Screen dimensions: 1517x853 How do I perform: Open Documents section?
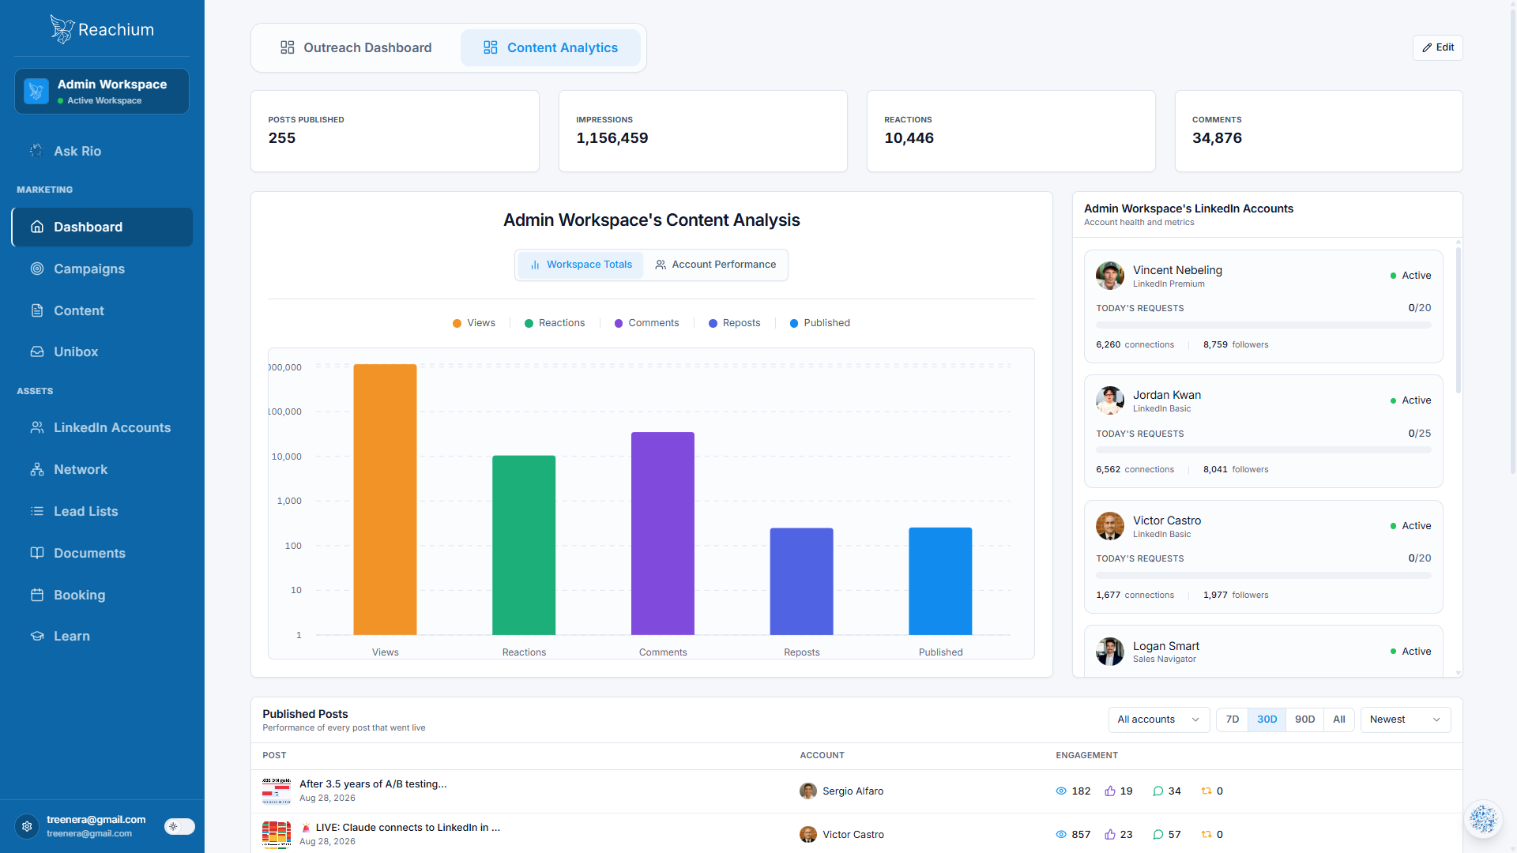pyautogui.click(x=102, y=553)
